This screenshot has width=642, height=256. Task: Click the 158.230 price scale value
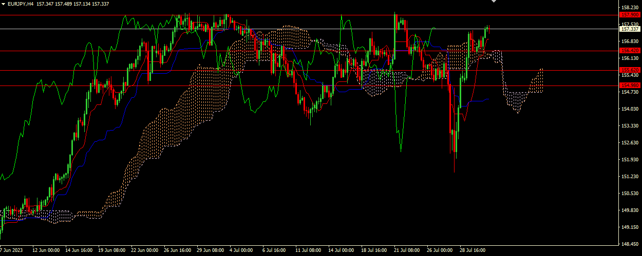[x=630, y=8]
